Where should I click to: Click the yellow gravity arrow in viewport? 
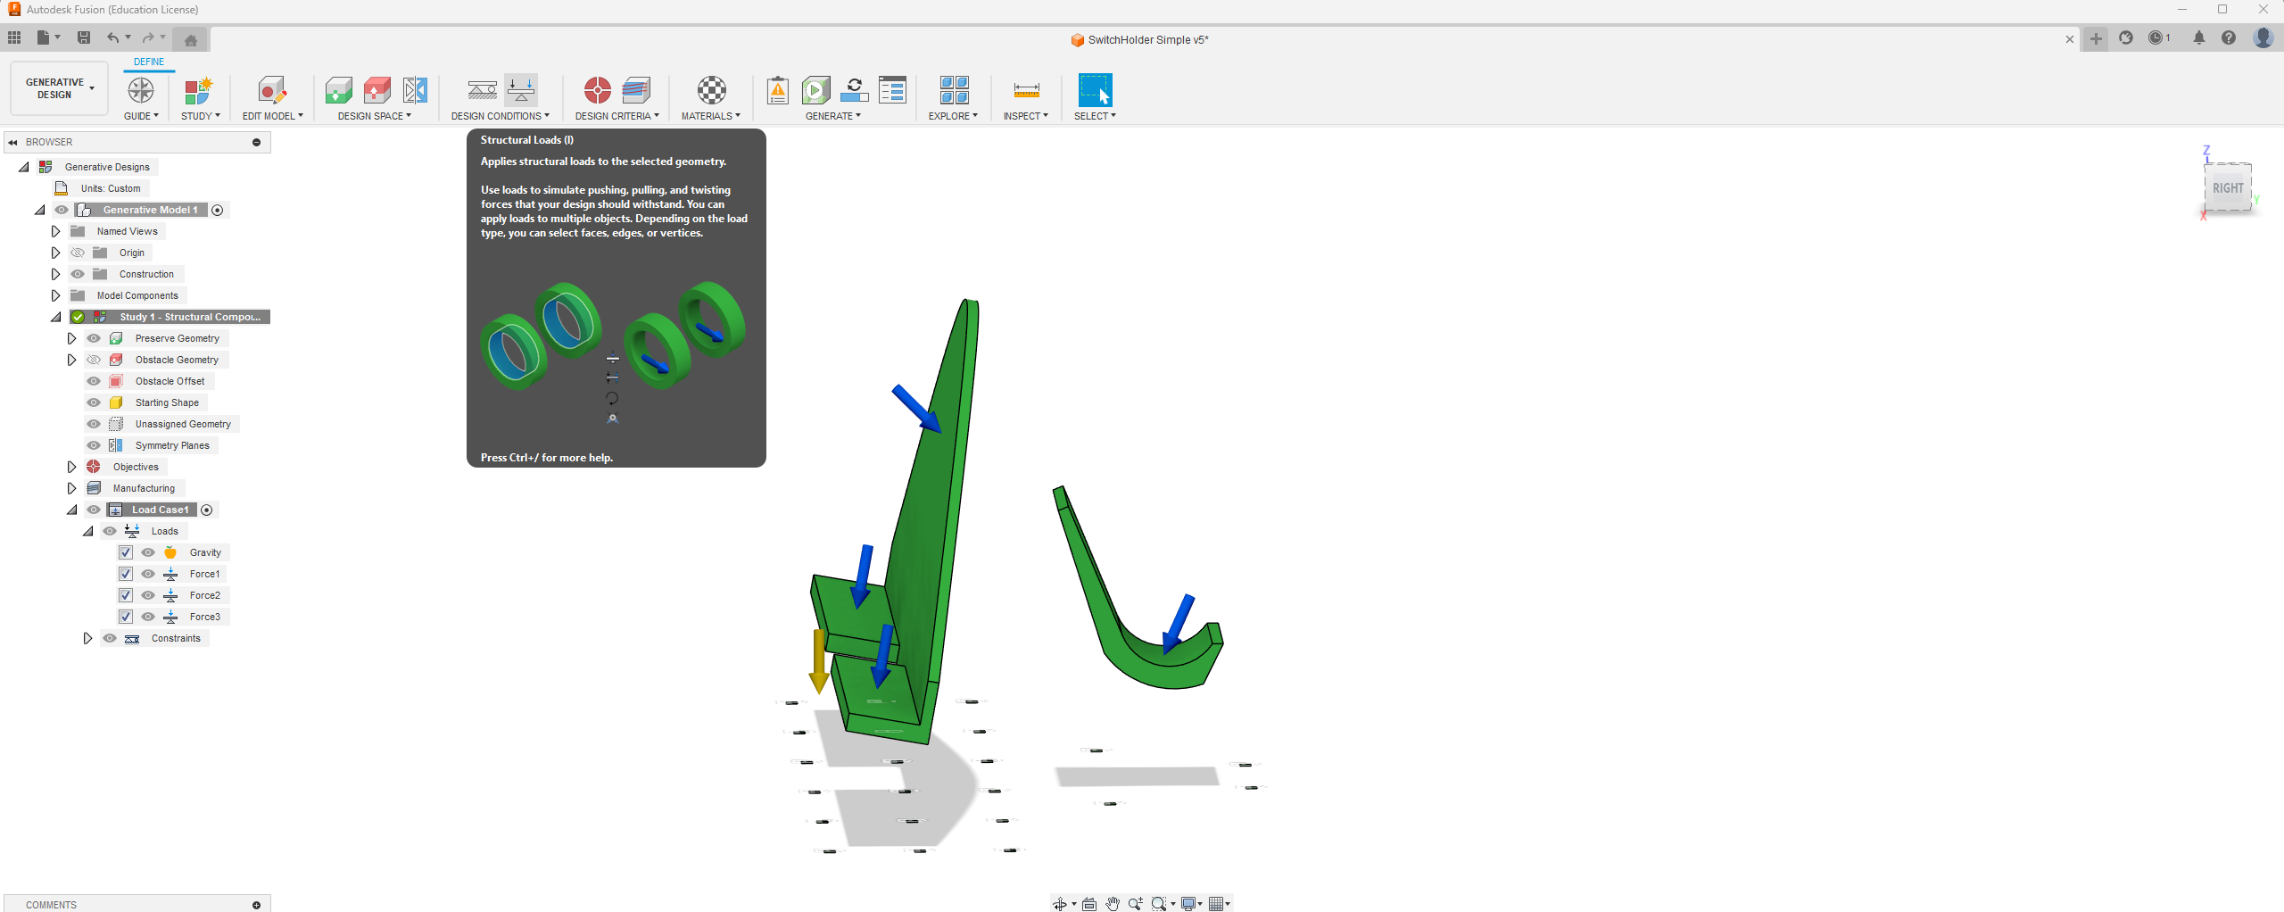(x=818, y=661)
